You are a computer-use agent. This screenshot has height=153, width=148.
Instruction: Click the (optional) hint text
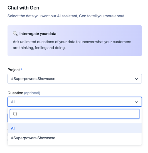pos(32,93)
